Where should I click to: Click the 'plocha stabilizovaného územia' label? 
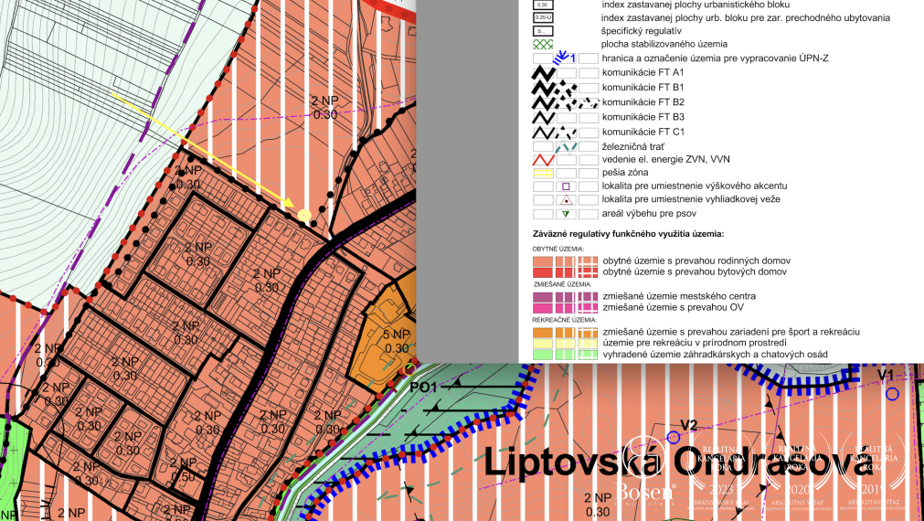[664, 44]
